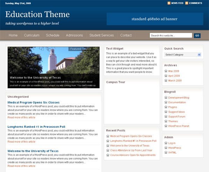Click the News Feed RSS icon
The width and height of the screenshot is (209, 172).
169,3
